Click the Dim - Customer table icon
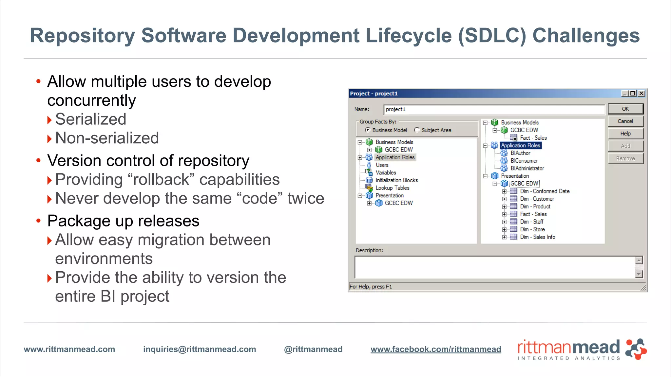 tap(513, 199)
